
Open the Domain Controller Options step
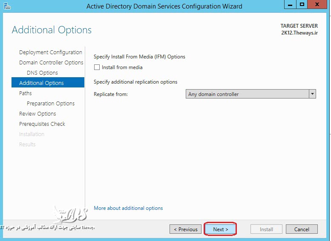51,63
